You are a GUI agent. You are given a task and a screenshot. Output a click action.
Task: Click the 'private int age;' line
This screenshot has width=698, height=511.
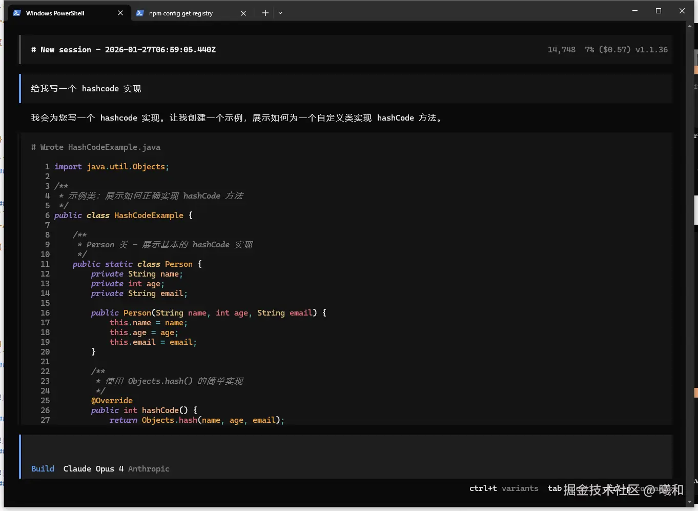click(x=128, y=284)
